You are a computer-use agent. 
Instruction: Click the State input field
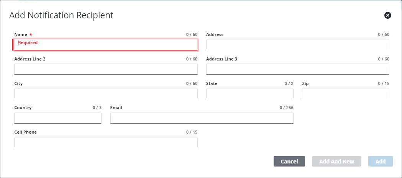coord(249,93)
